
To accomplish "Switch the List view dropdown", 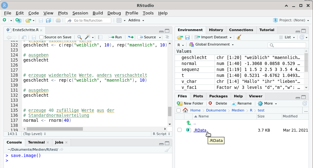I will pyautogui.click(x=287, y=37).
